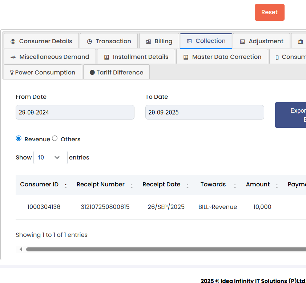Click the From Date input field
This screenshot has width=306, height=283.
[75, 112]
